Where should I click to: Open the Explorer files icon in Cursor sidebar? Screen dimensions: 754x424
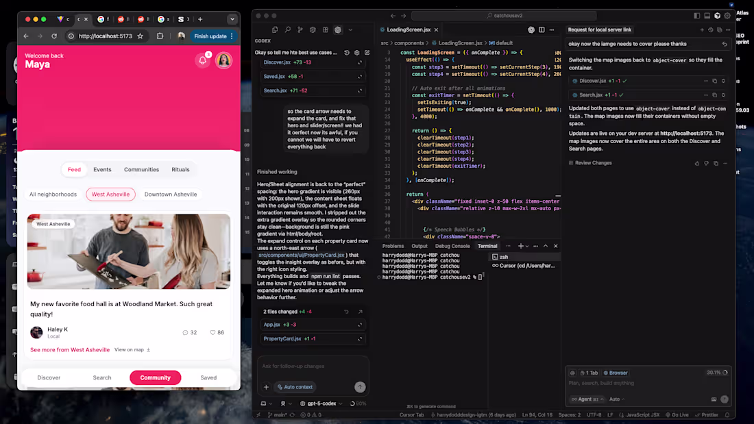pos(275,30)
